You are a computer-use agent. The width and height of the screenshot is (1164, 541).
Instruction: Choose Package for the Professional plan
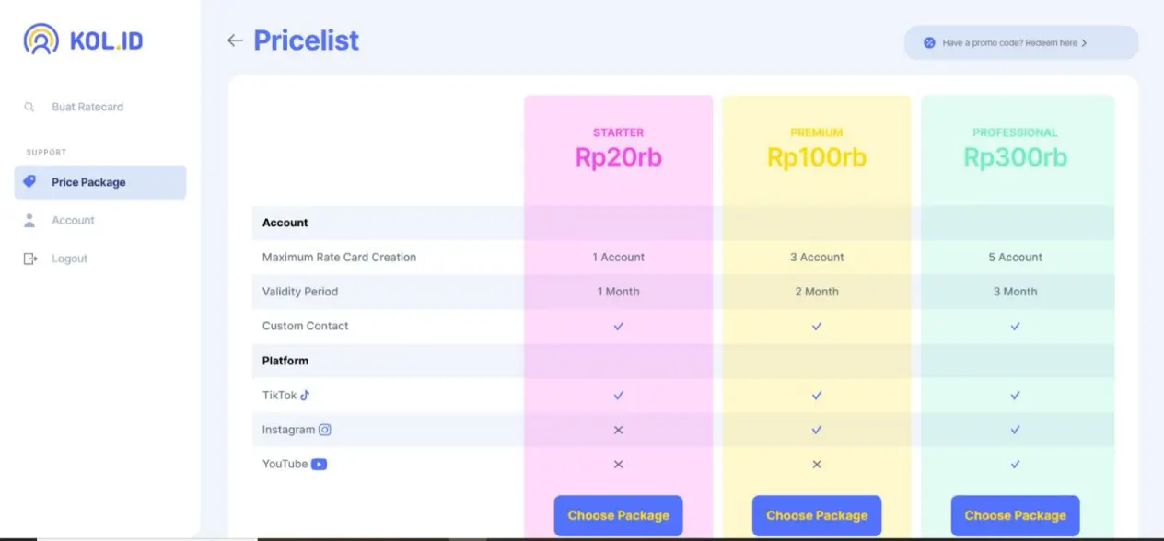click(x=1015, y=515)
